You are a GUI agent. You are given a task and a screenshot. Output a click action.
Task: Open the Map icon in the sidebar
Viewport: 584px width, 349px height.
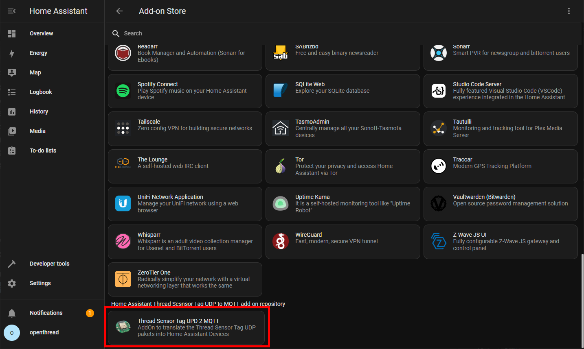click(x=12, y=72)
